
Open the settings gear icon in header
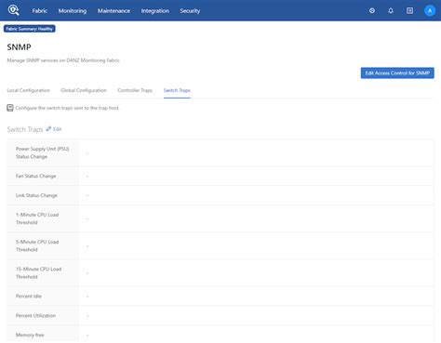click(x=372, y=11)
